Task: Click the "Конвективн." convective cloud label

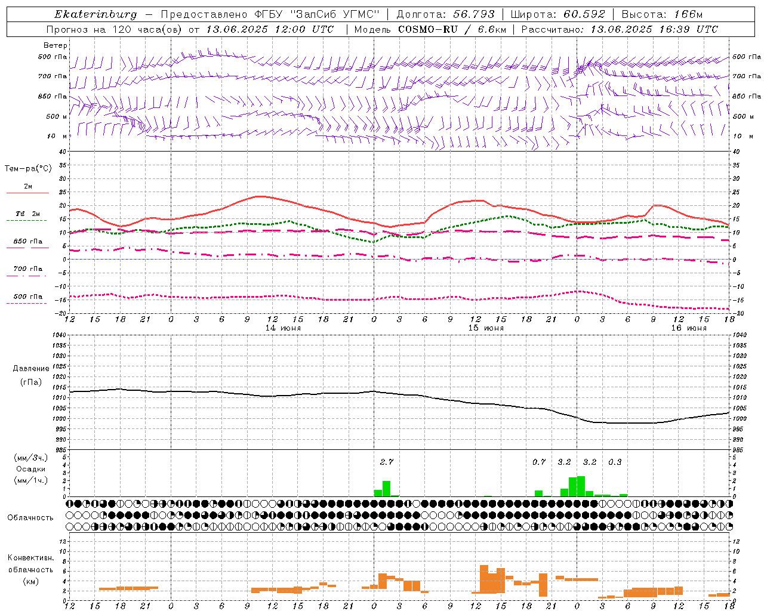Action: point(31,558)
